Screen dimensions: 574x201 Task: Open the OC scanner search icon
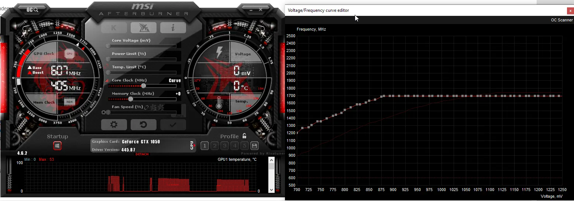coord(32,10)
